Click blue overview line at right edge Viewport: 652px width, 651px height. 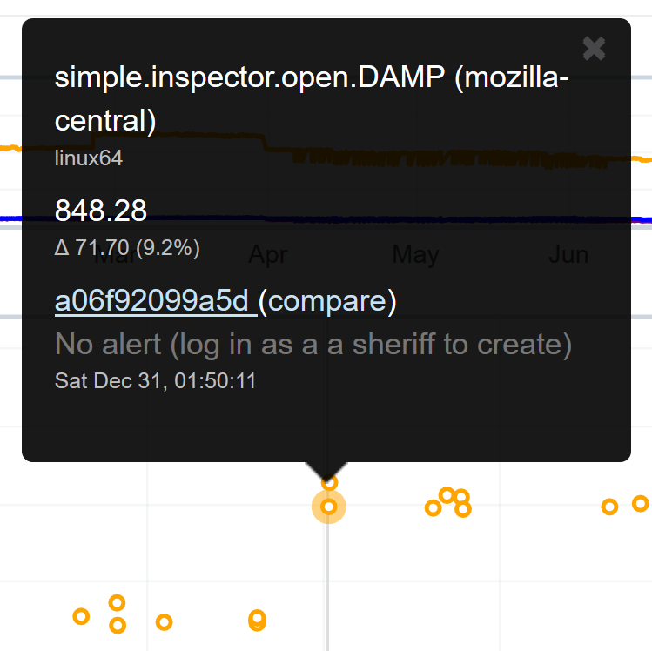tap(646, 218)
